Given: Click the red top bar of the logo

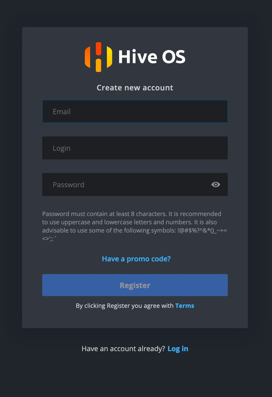Looking at the screenshot, I should (98, 48).
